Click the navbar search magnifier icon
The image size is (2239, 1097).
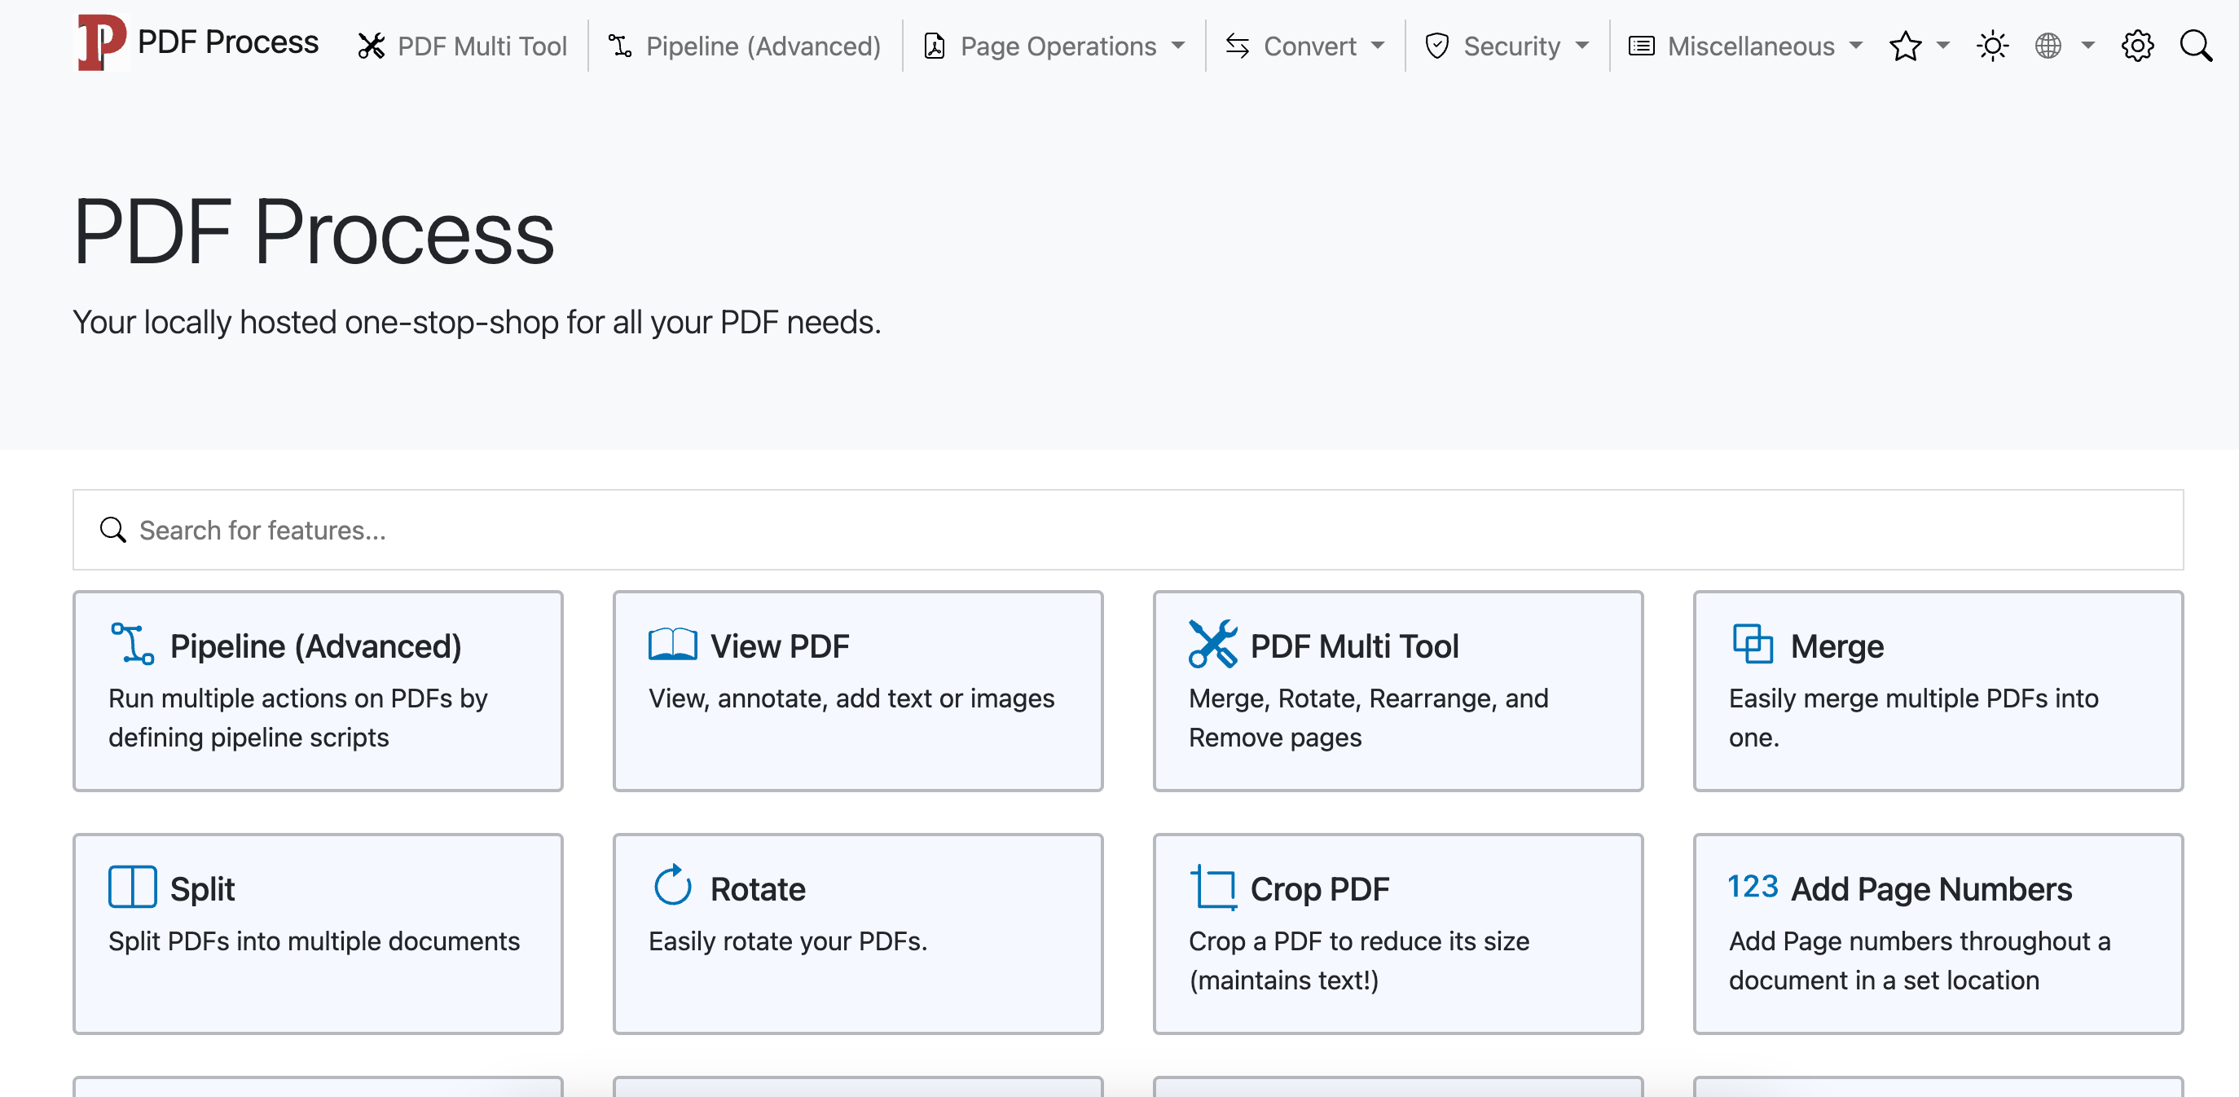point(2196,46)
